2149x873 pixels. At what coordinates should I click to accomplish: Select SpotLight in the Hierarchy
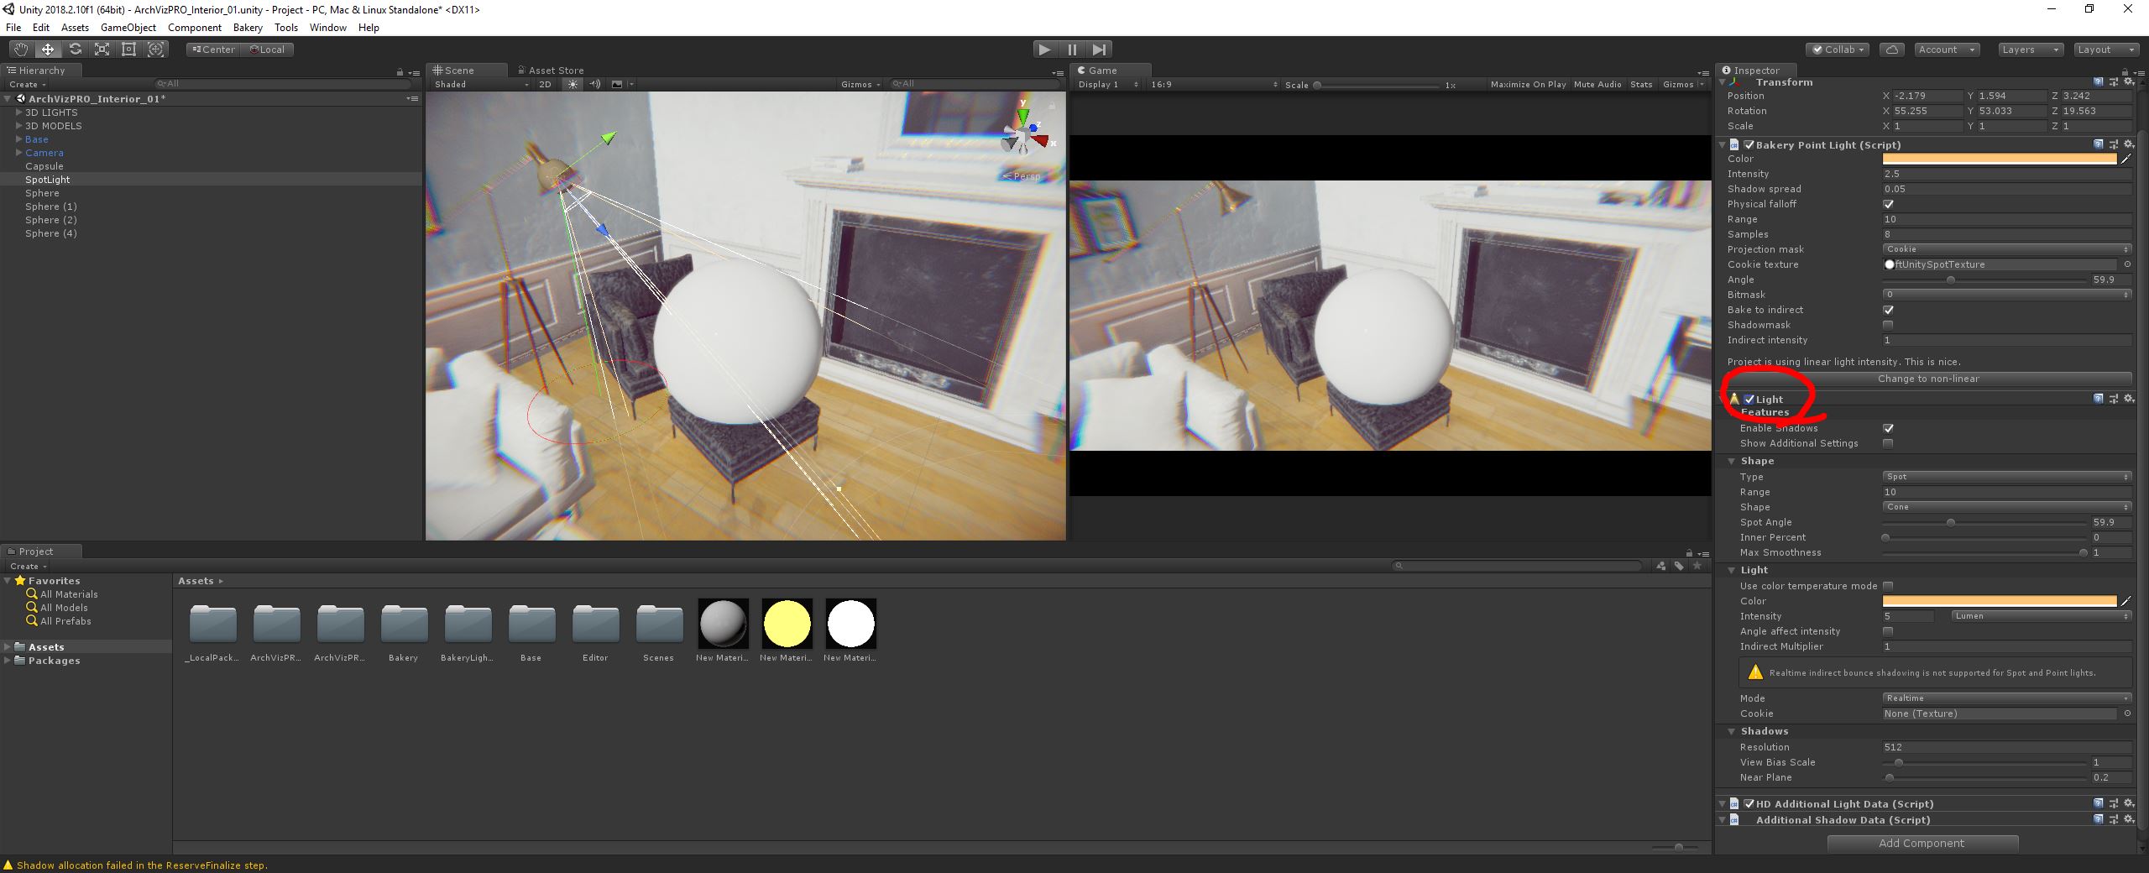click(x=48, y=179)
